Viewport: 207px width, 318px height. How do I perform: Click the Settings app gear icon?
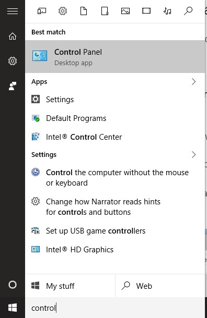tap(36, 99)
